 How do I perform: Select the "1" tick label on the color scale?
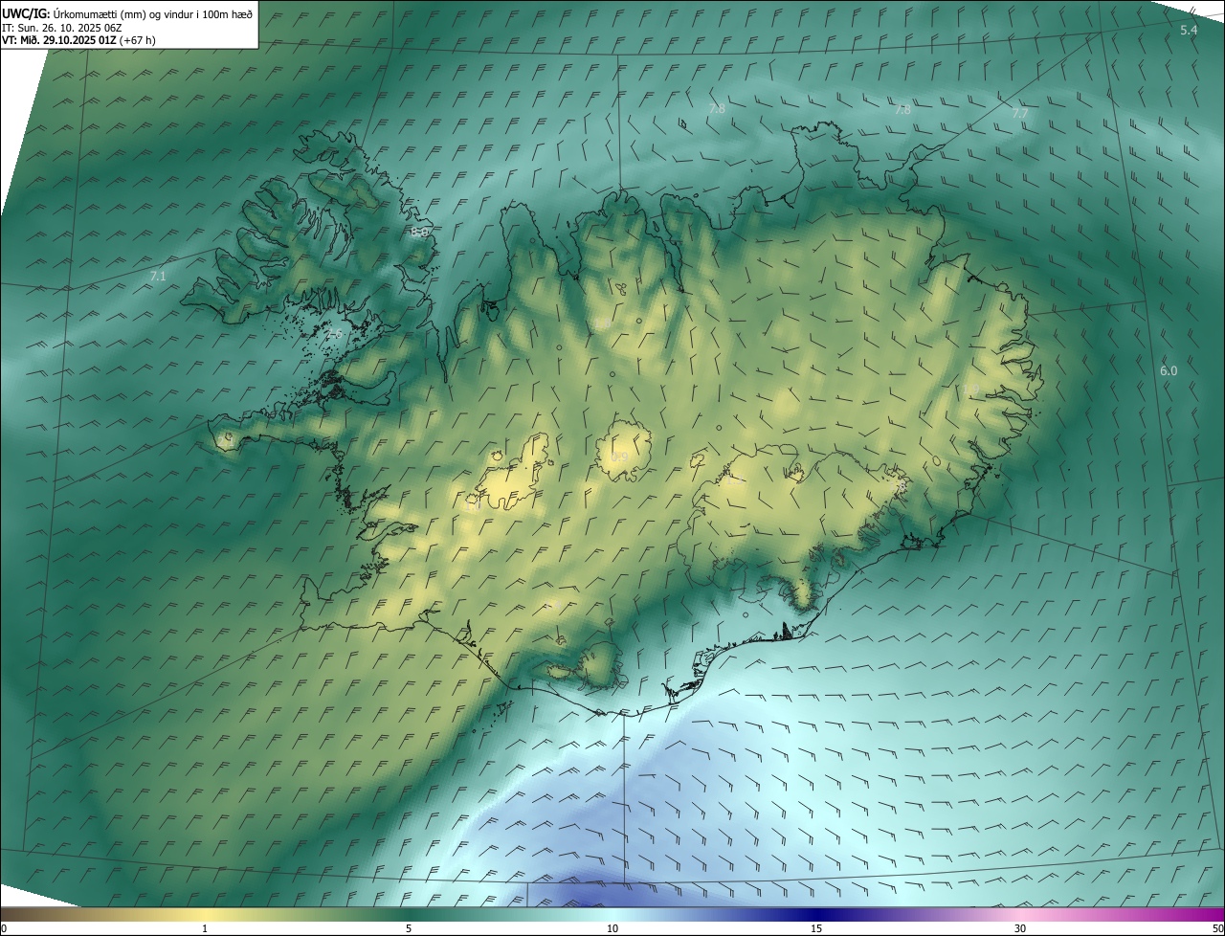(205, 928)
